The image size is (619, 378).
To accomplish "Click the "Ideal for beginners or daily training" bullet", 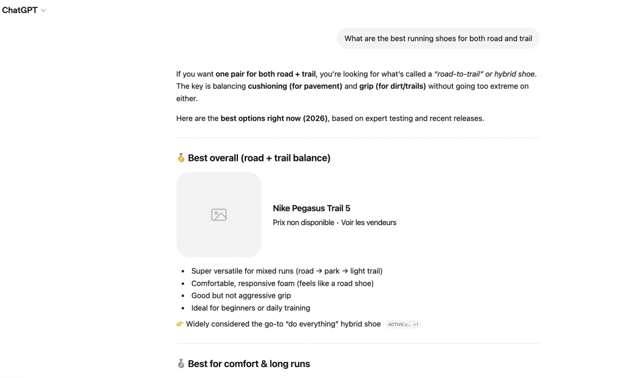I will pyautogui.click(x=250, y=308).
